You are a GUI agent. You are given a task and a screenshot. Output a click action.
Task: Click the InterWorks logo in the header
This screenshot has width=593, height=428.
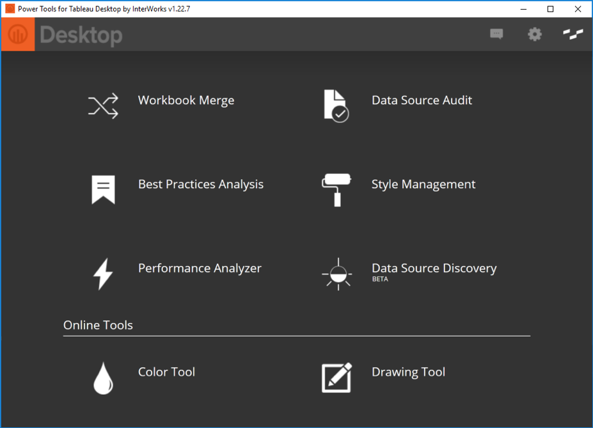click(17, 34)
